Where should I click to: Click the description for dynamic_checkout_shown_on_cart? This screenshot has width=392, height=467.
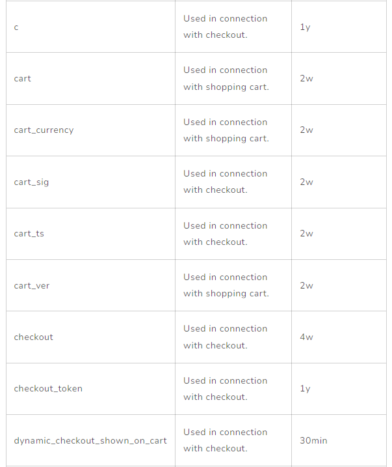tap(225, 440)
